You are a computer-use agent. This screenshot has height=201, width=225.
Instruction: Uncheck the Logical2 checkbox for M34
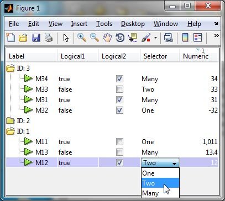coord(120,79)
